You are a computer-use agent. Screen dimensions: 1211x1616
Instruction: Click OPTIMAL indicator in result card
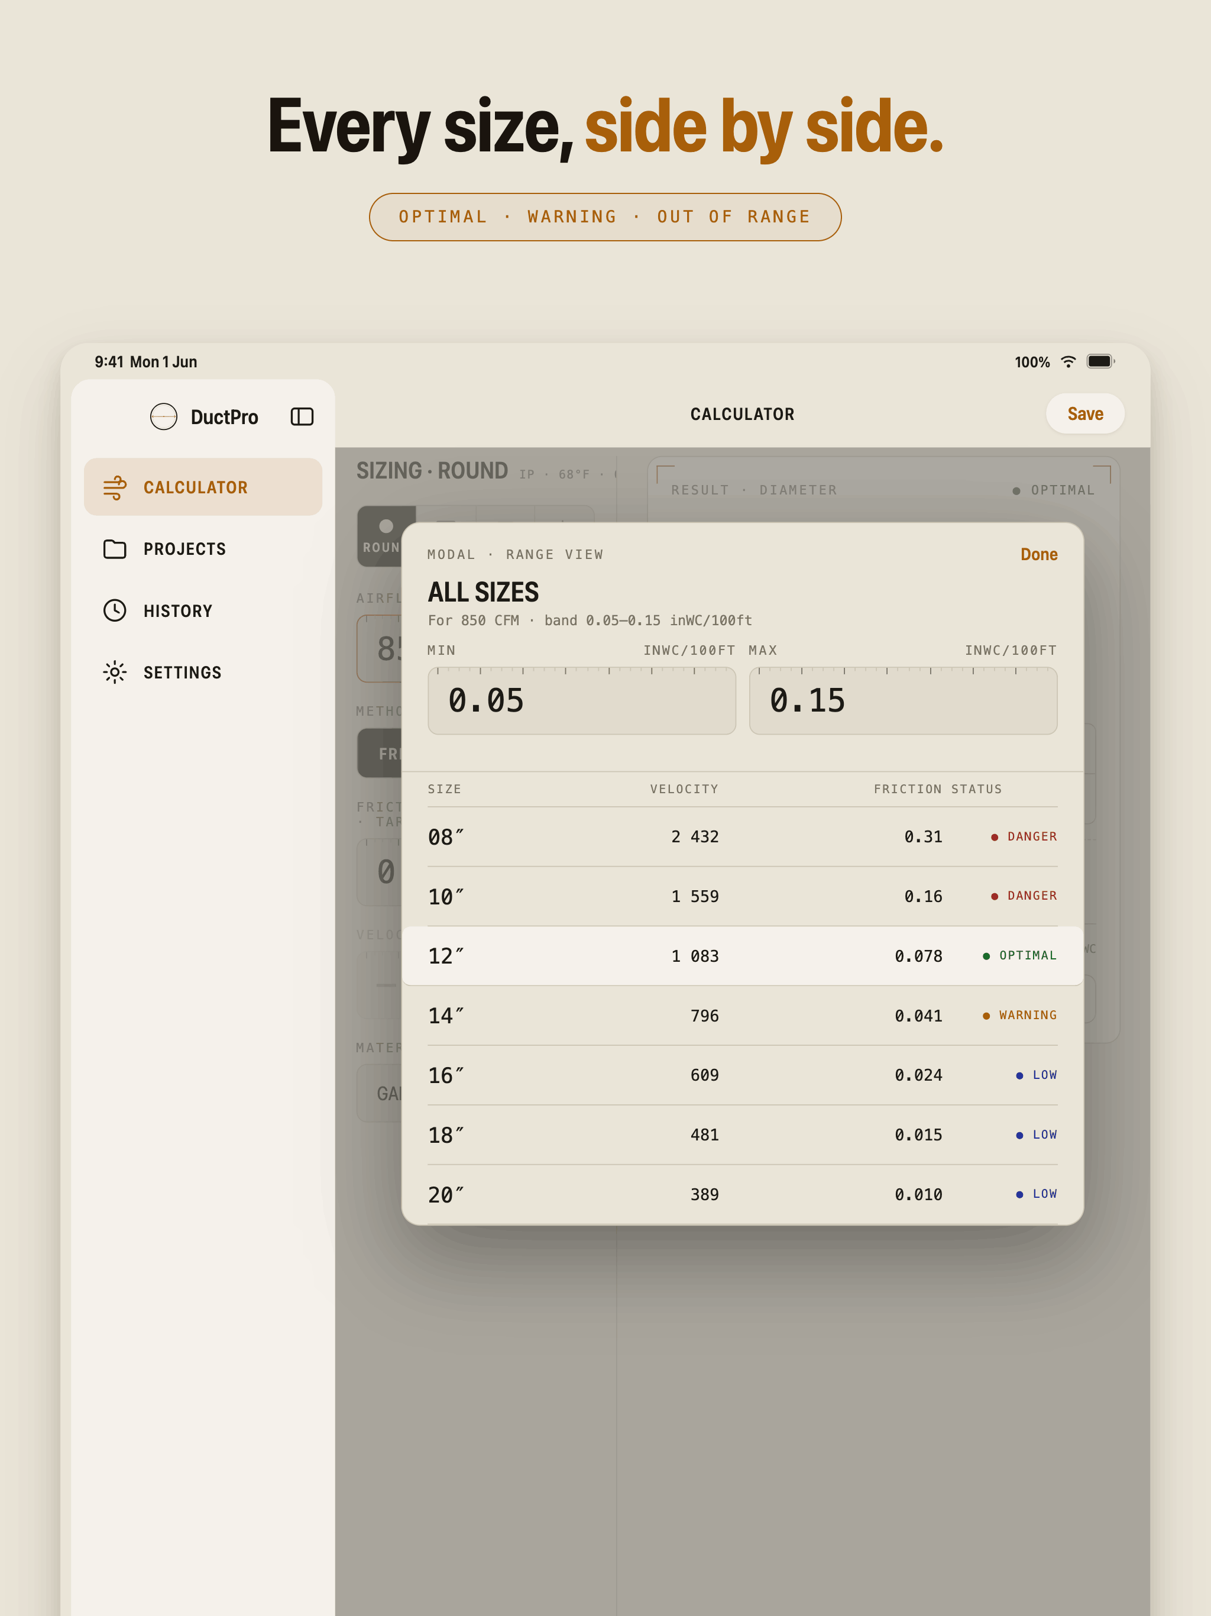coord(1053,490)
